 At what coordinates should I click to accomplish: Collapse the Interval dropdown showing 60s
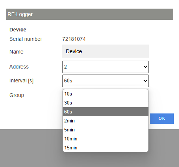point(106,81)
